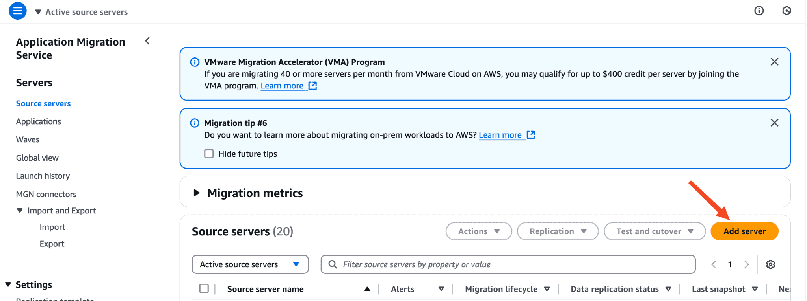Click in the Filter source servers field
Screen dimensions: 807x301
click(x=508, y=264)
